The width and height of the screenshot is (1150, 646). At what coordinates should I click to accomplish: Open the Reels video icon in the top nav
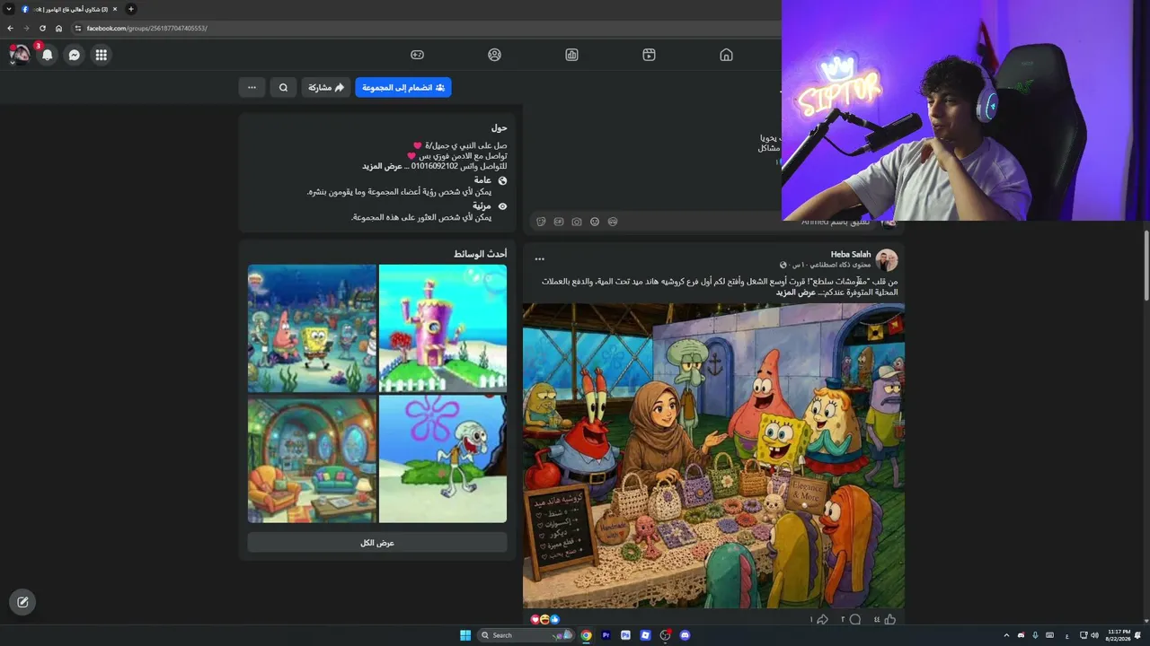649,55
